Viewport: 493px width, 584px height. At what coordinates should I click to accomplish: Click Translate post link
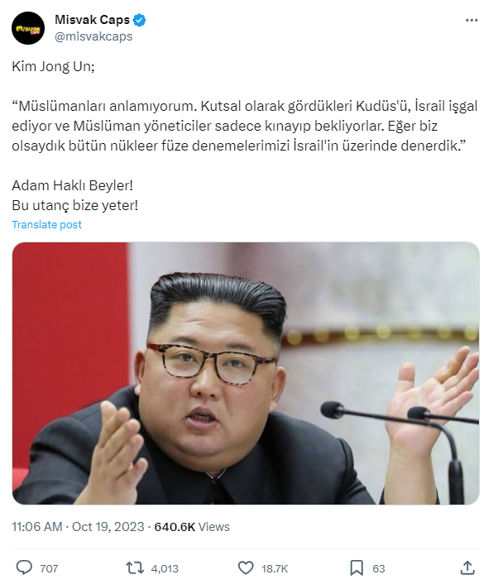(x=46, y=225)
